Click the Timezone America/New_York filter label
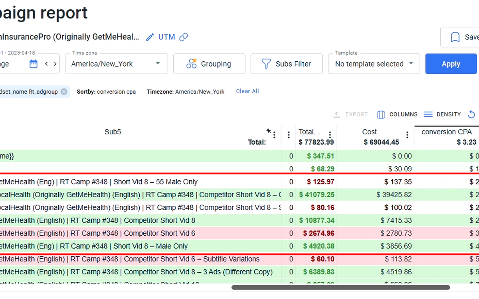 pos(186,92)
